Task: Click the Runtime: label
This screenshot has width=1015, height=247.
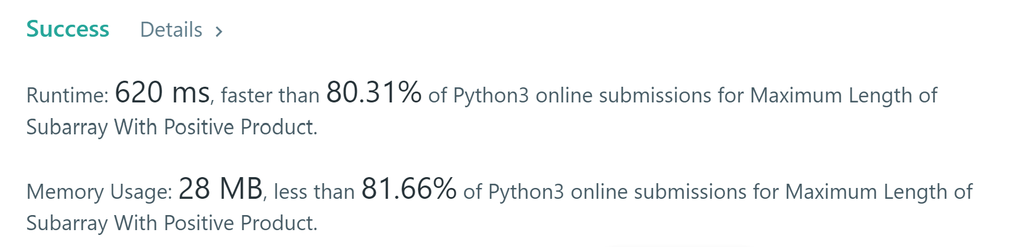Action: [67, 95]
